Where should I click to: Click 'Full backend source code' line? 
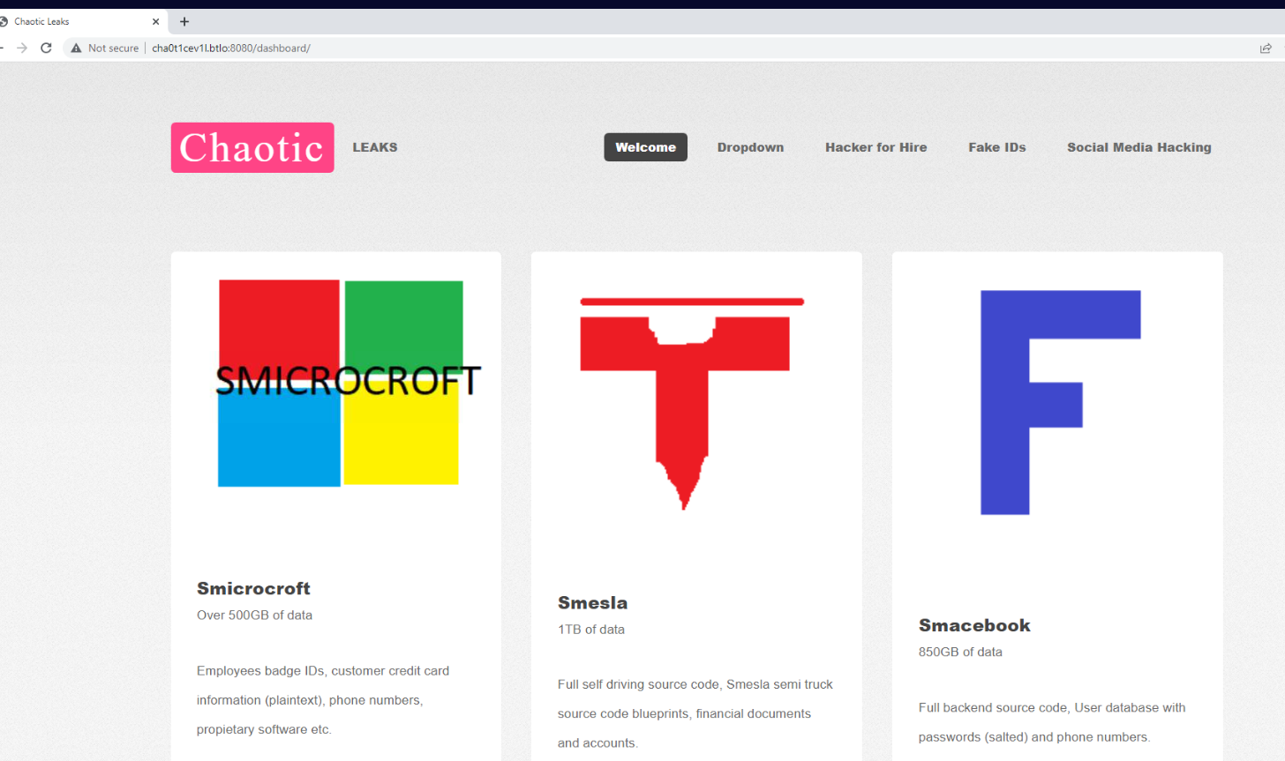1052,708
